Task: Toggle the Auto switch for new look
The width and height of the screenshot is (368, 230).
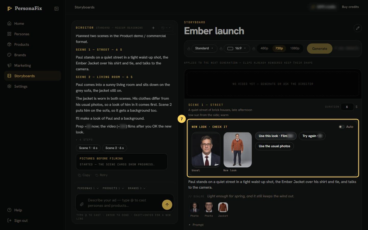Action: [x=341, y=127]
